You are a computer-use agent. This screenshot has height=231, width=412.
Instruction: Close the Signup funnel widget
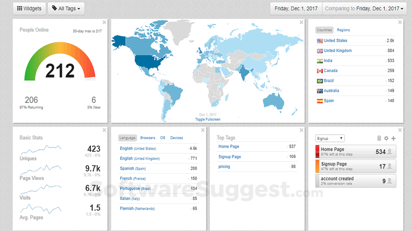(x=400, y=130)
